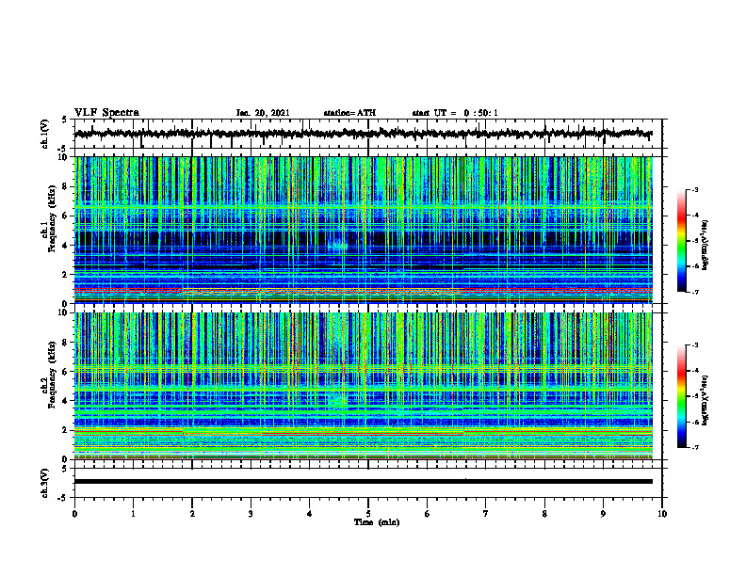
Task: Click the "ch.3(V)" axis label
Action: pos(45,483)
